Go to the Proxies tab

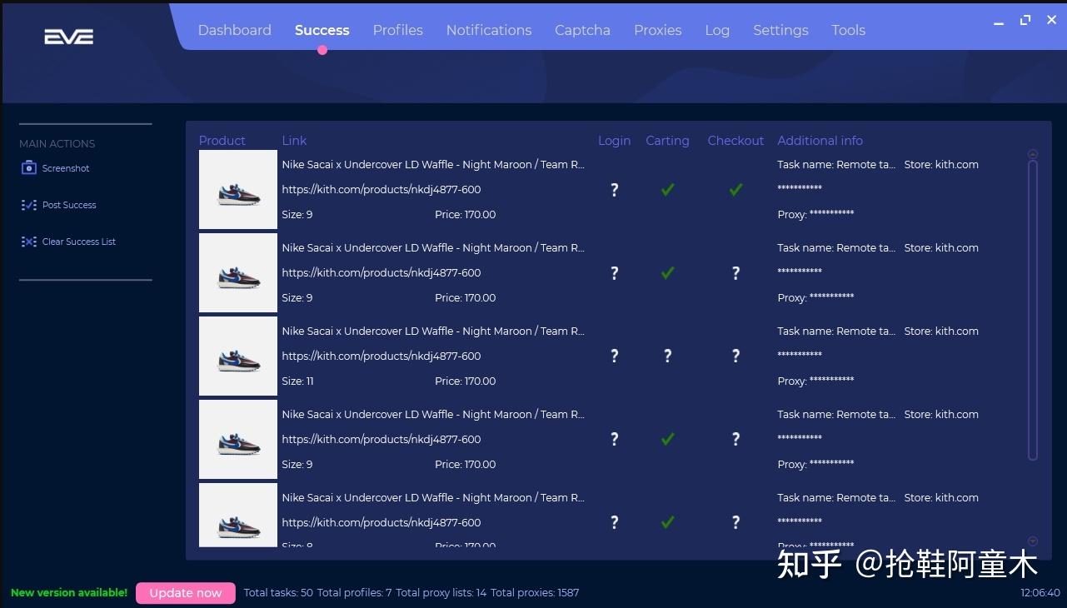coord(657,30)
